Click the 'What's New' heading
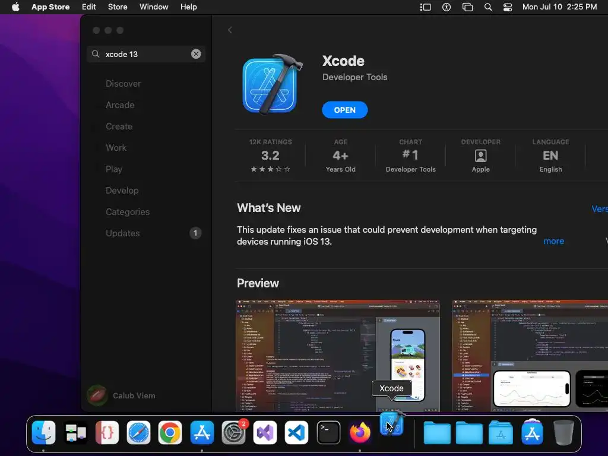This screenshot has width=608, height=456. (x=269, y=208)
